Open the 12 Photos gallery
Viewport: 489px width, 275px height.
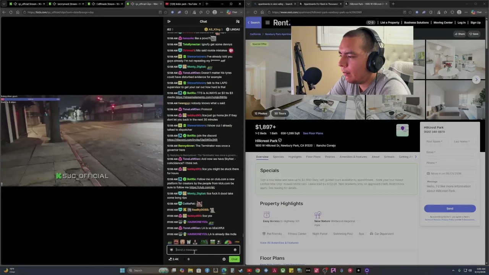click(x=261, y=113)
